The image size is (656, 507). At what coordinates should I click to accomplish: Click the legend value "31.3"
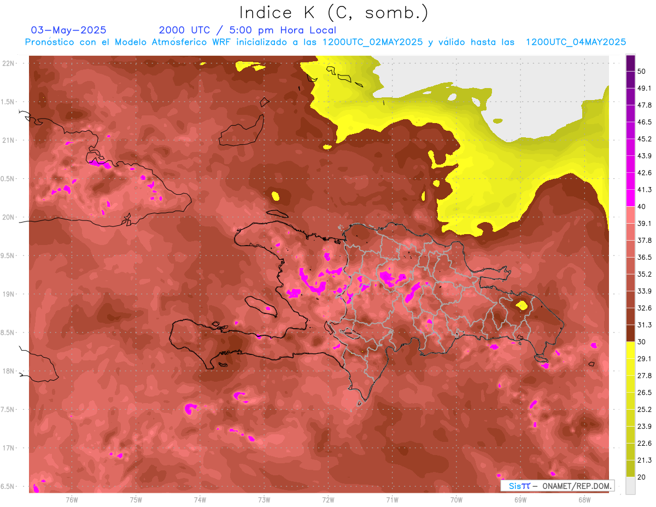coord(645,325)
